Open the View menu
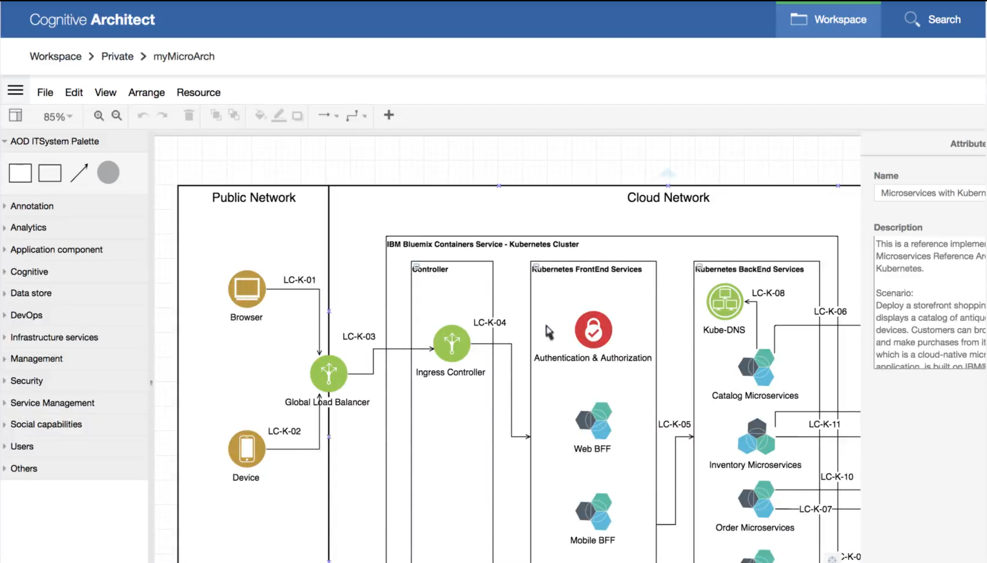The height and width of the screenshot is (563, 987). [x=105, y=92]
